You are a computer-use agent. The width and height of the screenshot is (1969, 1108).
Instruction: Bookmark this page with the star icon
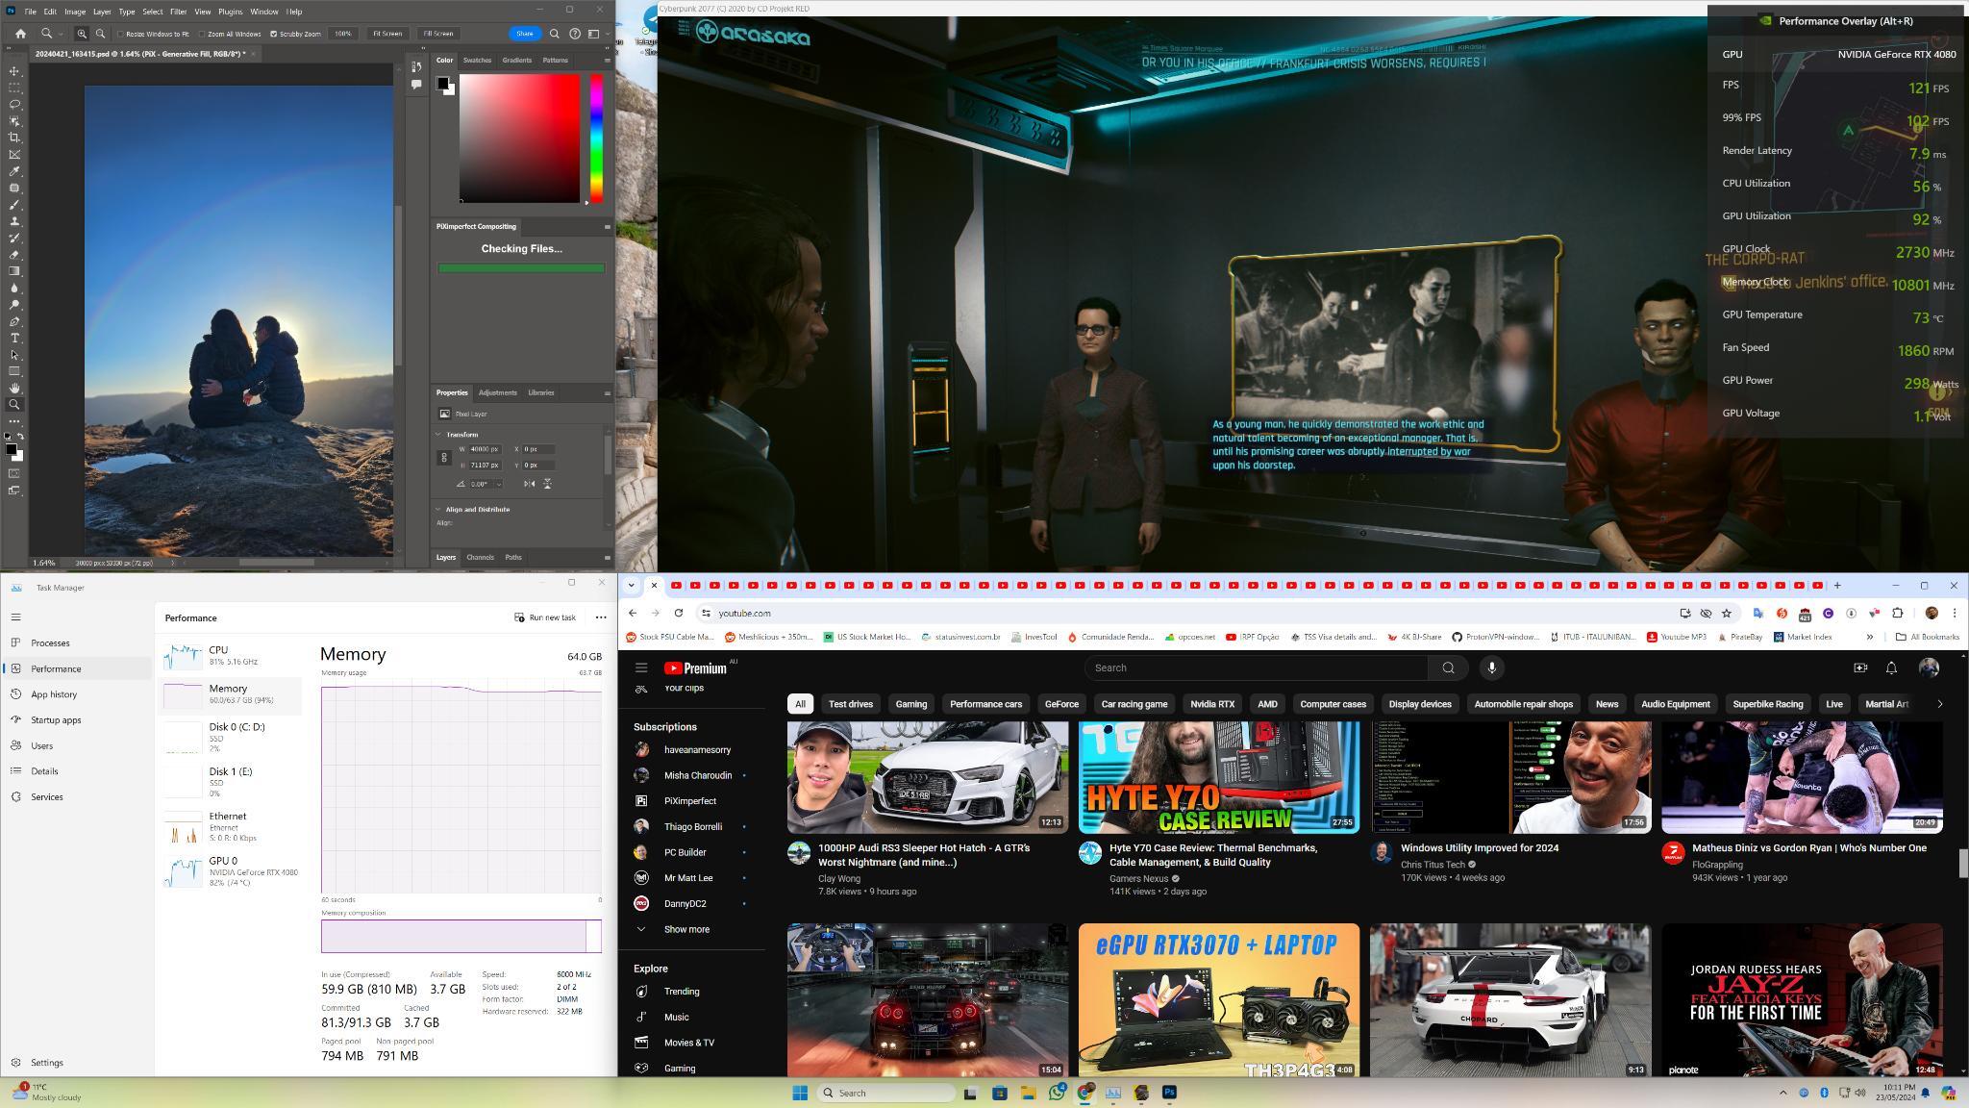(1727, 613)
